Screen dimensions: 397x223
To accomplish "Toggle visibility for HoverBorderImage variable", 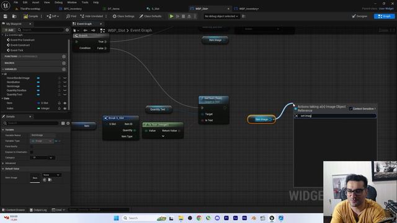I will tap(65, 78).
